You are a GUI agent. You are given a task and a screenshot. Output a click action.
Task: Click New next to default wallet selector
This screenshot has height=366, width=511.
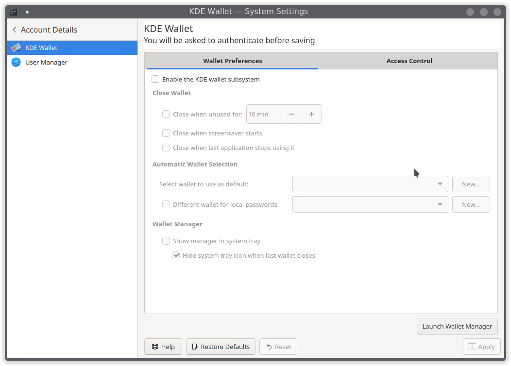point(471,184)
